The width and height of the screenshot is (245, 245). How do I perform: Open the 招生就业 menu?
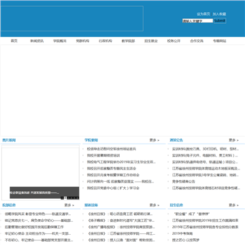point(151,41)
